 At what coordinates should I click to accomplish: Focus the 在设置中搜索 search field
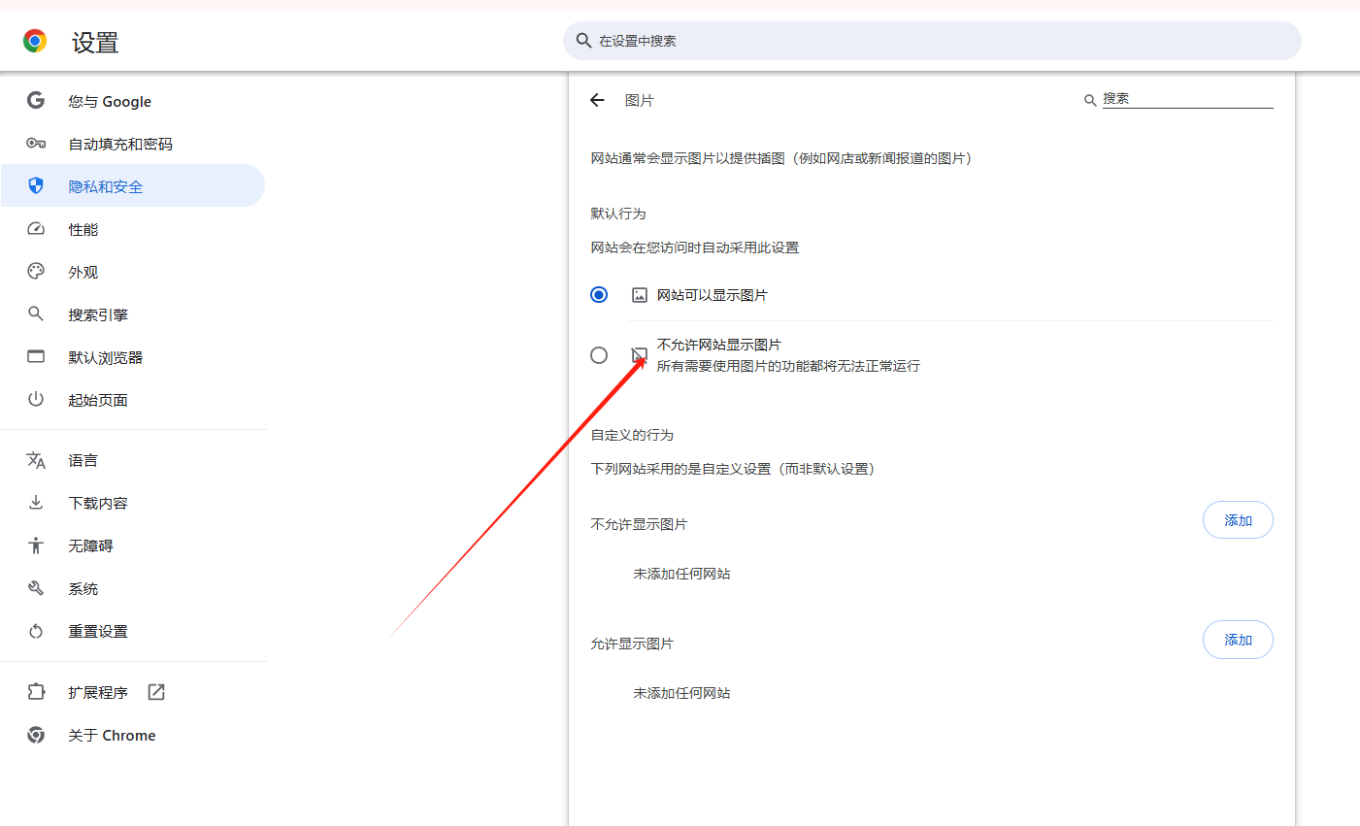[x=932, y=41]
